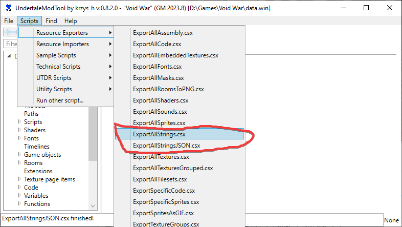Screen dimensions: 402x227
Task: Select Code in the resource tree
Action: coord(31,188)
